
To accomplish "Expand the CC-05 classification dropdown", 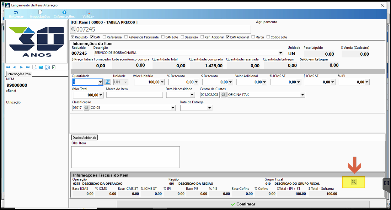I will coord(173,108).
